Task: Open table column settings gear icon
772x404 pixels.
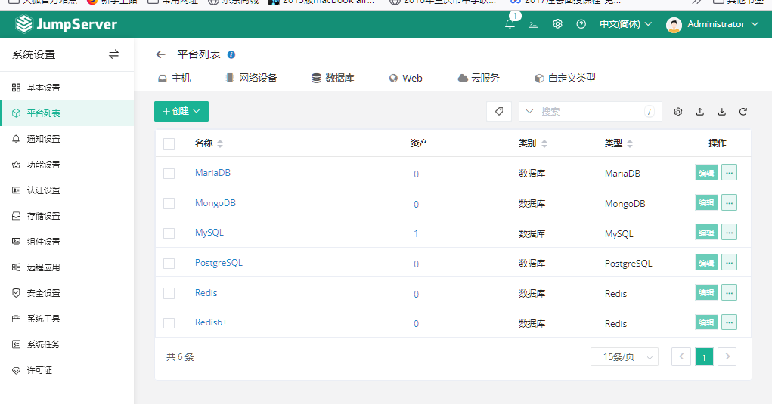Action: (678, 112)
